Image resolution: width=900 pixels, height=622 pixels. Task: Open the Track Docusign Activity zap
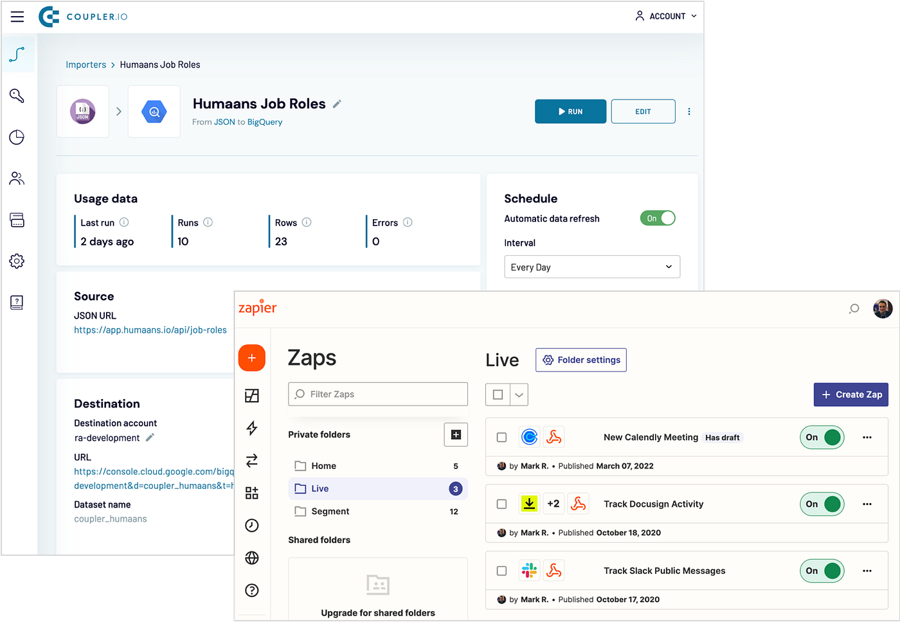pyautogui.click(x=653, y=504)
